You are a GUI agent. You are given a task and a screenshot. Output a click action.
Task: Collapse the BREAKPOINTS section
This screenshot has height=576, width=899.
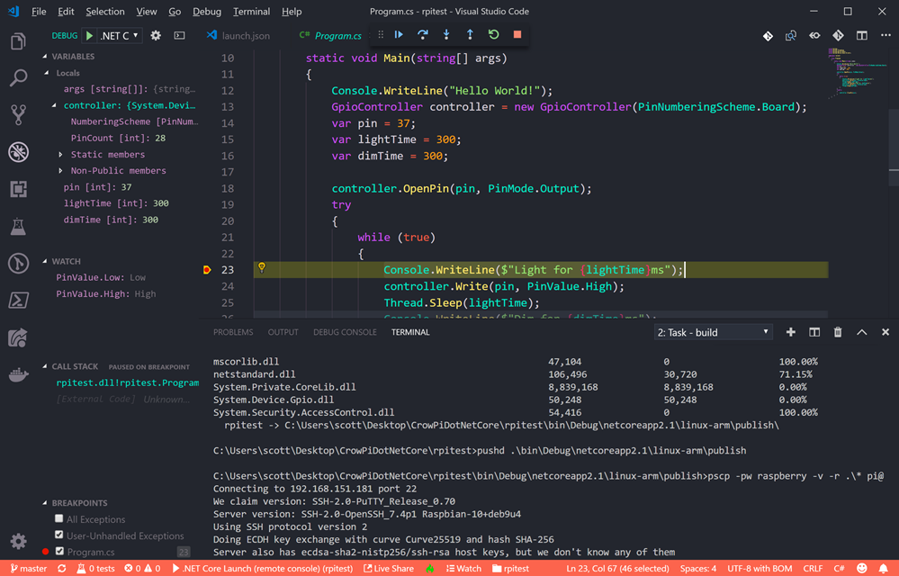point(45,502)
